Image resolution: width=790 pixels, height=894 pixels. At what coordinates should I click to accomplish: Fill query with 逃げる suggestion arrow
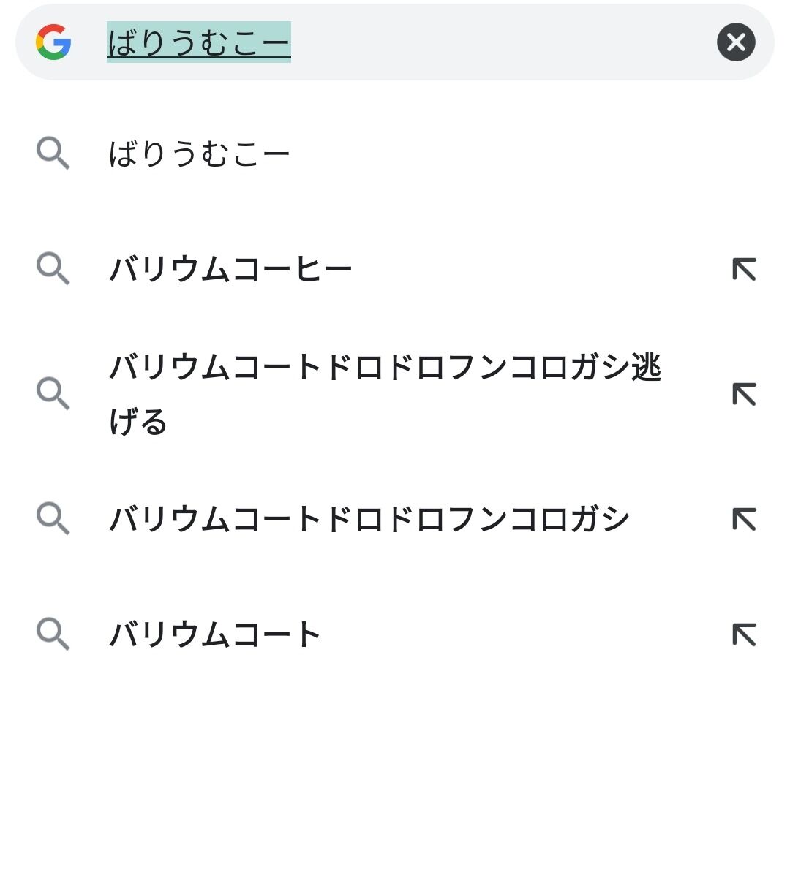point(744,395)
